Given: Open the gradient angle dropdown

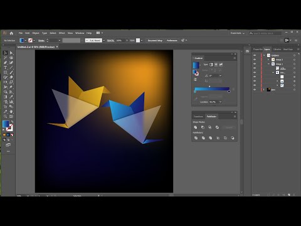Looking at the screenshot, I should [220, 75].
